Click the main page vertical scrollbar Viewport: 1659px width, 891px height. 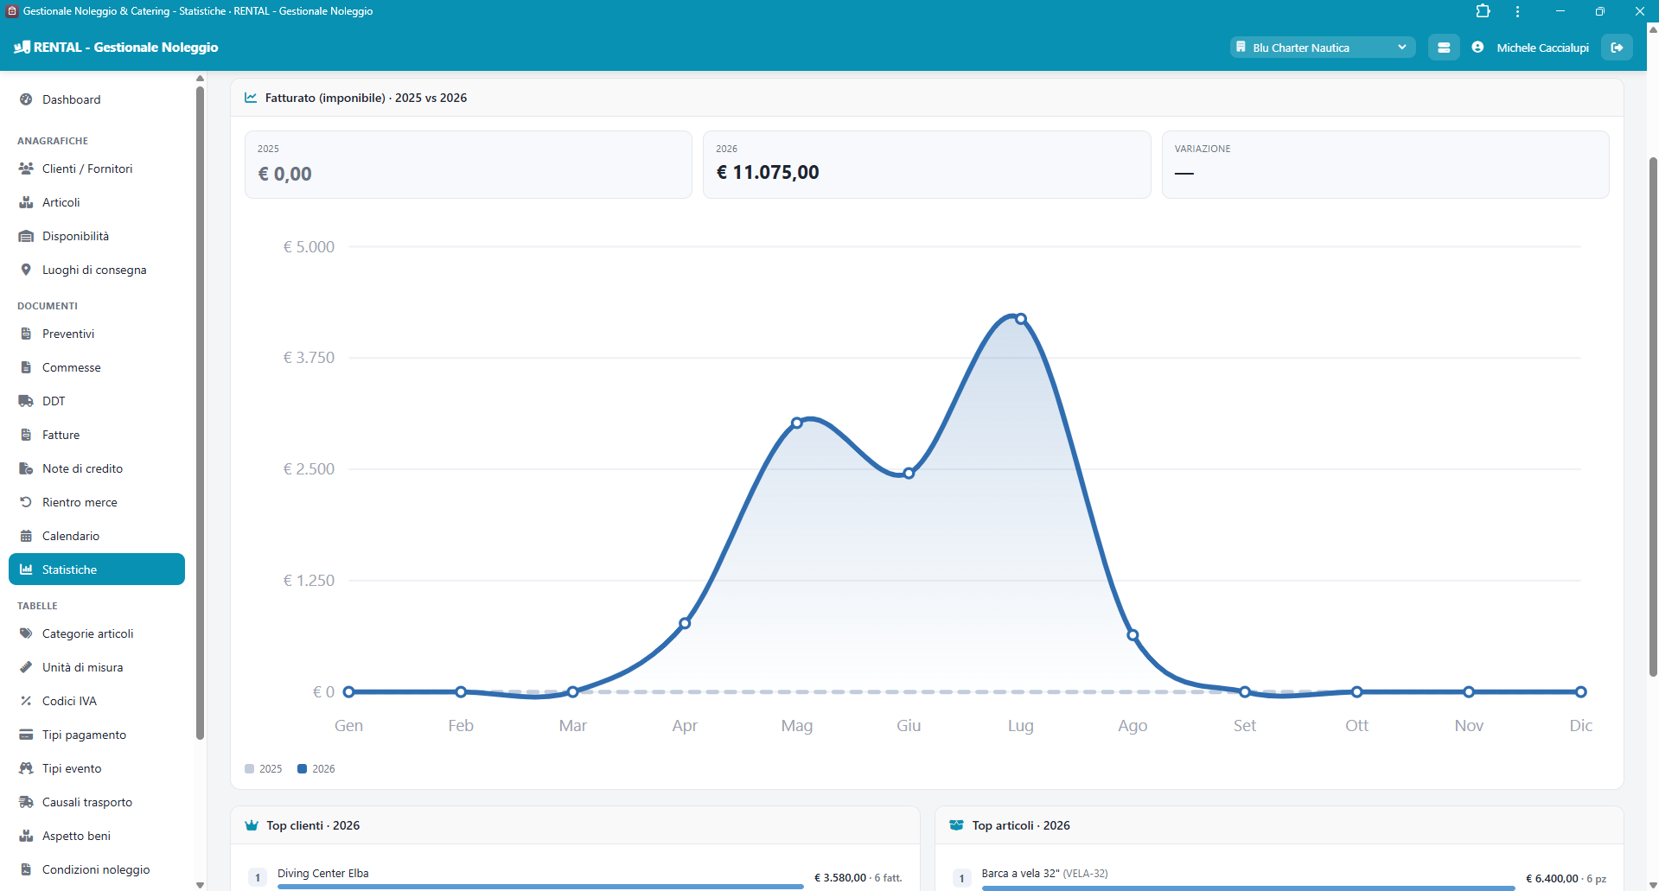[x=1653, y=415]
